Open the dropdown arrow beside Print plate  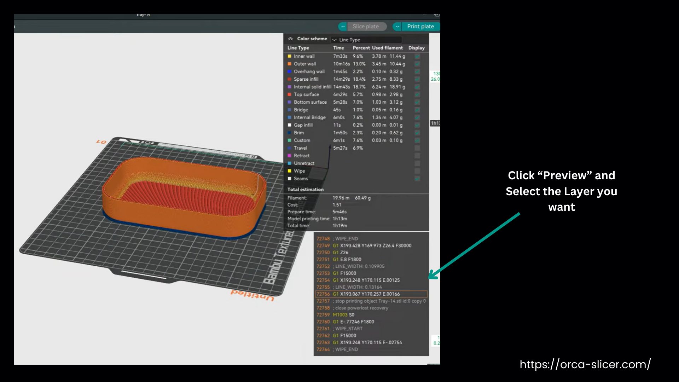click(x=397, y=27)
